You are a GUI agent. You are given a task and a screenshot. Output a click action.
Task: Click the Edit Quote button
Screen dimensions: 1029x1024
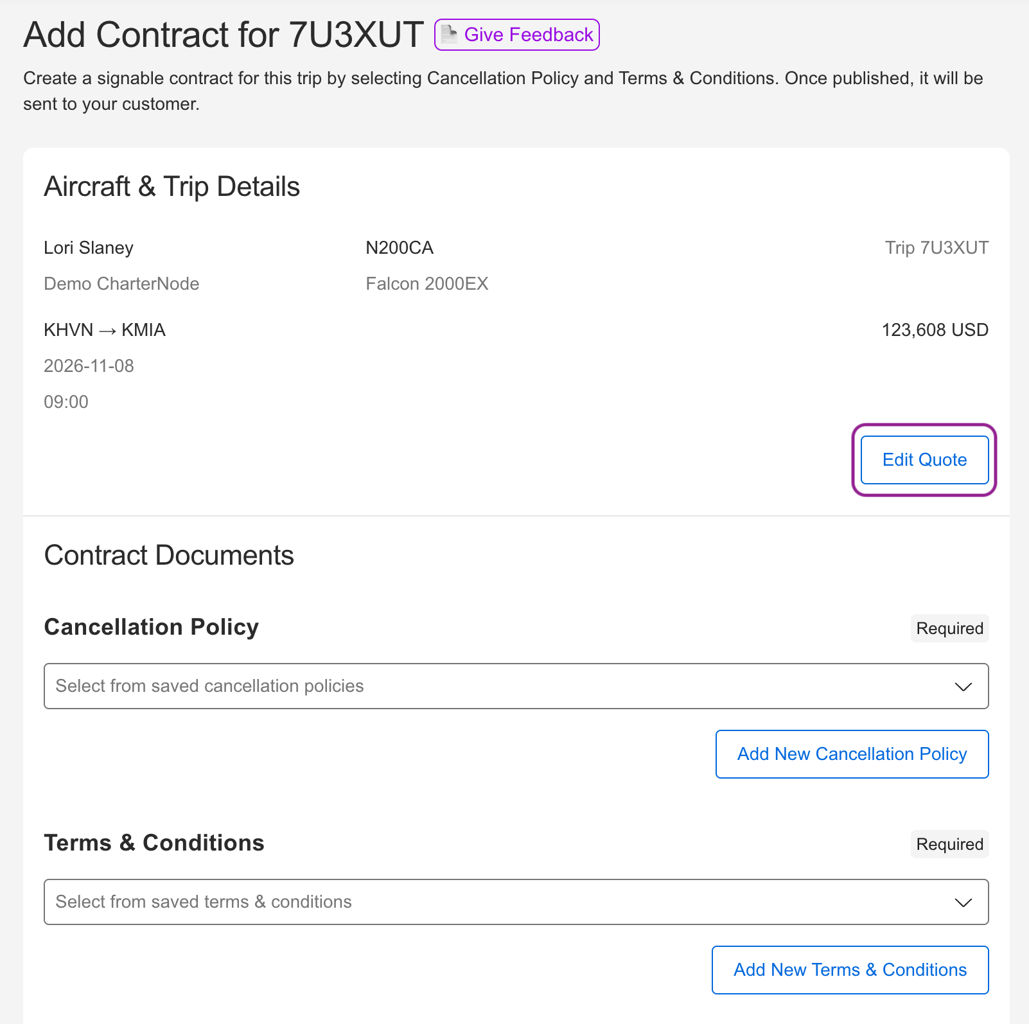click(x=924, y=460)
